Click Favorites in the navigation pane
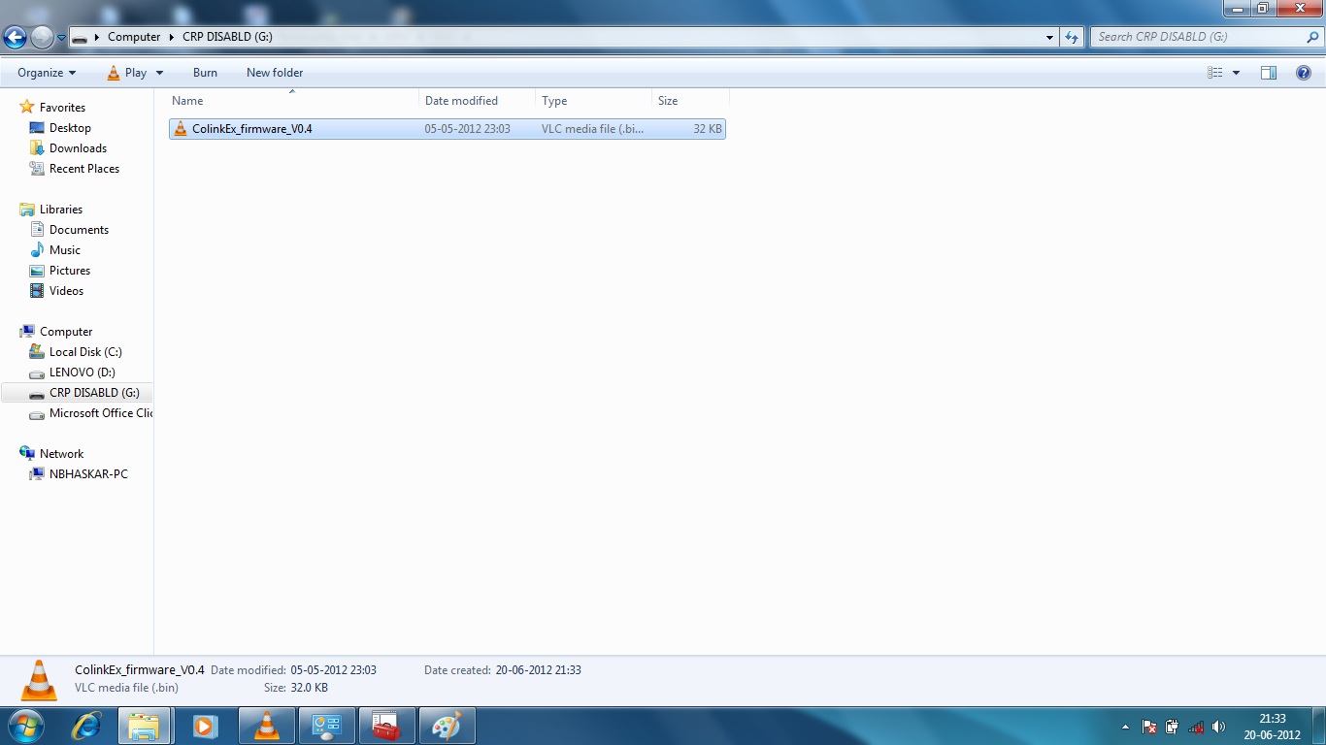 62,108
